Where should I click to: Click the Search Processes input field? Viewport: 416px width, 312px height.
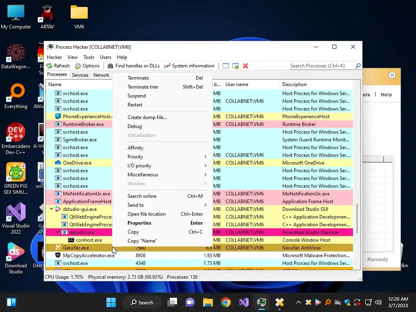click(x=322, y=66)
